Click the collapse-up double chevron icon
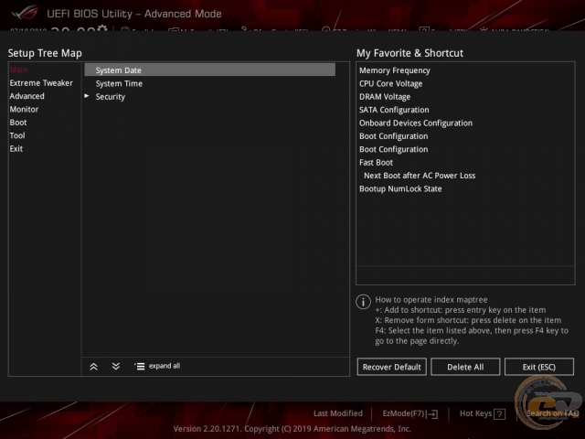585x439 pixels. [93, 367]
